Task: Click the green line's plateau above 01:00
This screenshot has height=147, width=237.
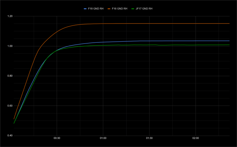Action: coord(103,45)
